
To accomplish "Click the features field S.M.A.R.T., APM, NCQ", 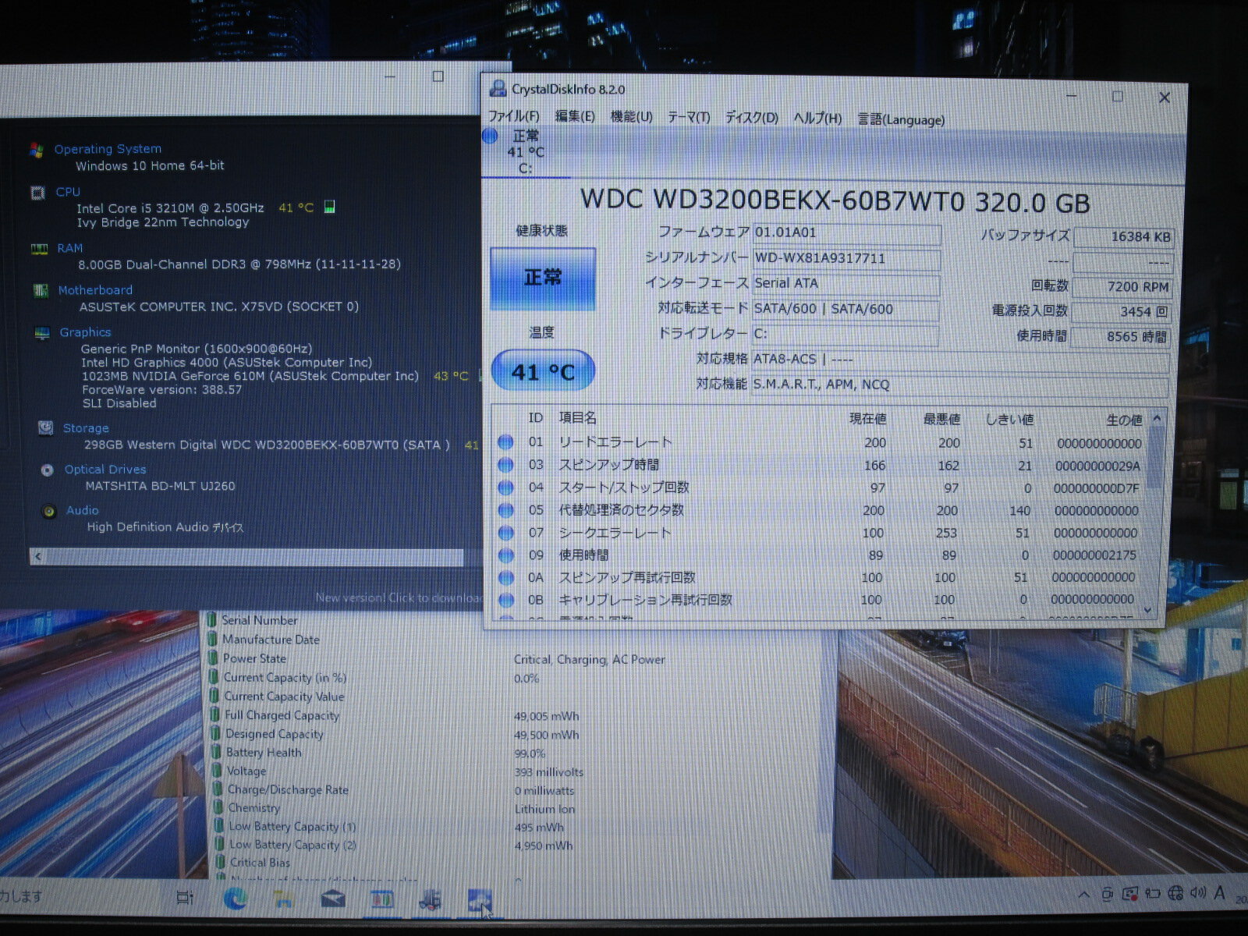I will 959,385.
